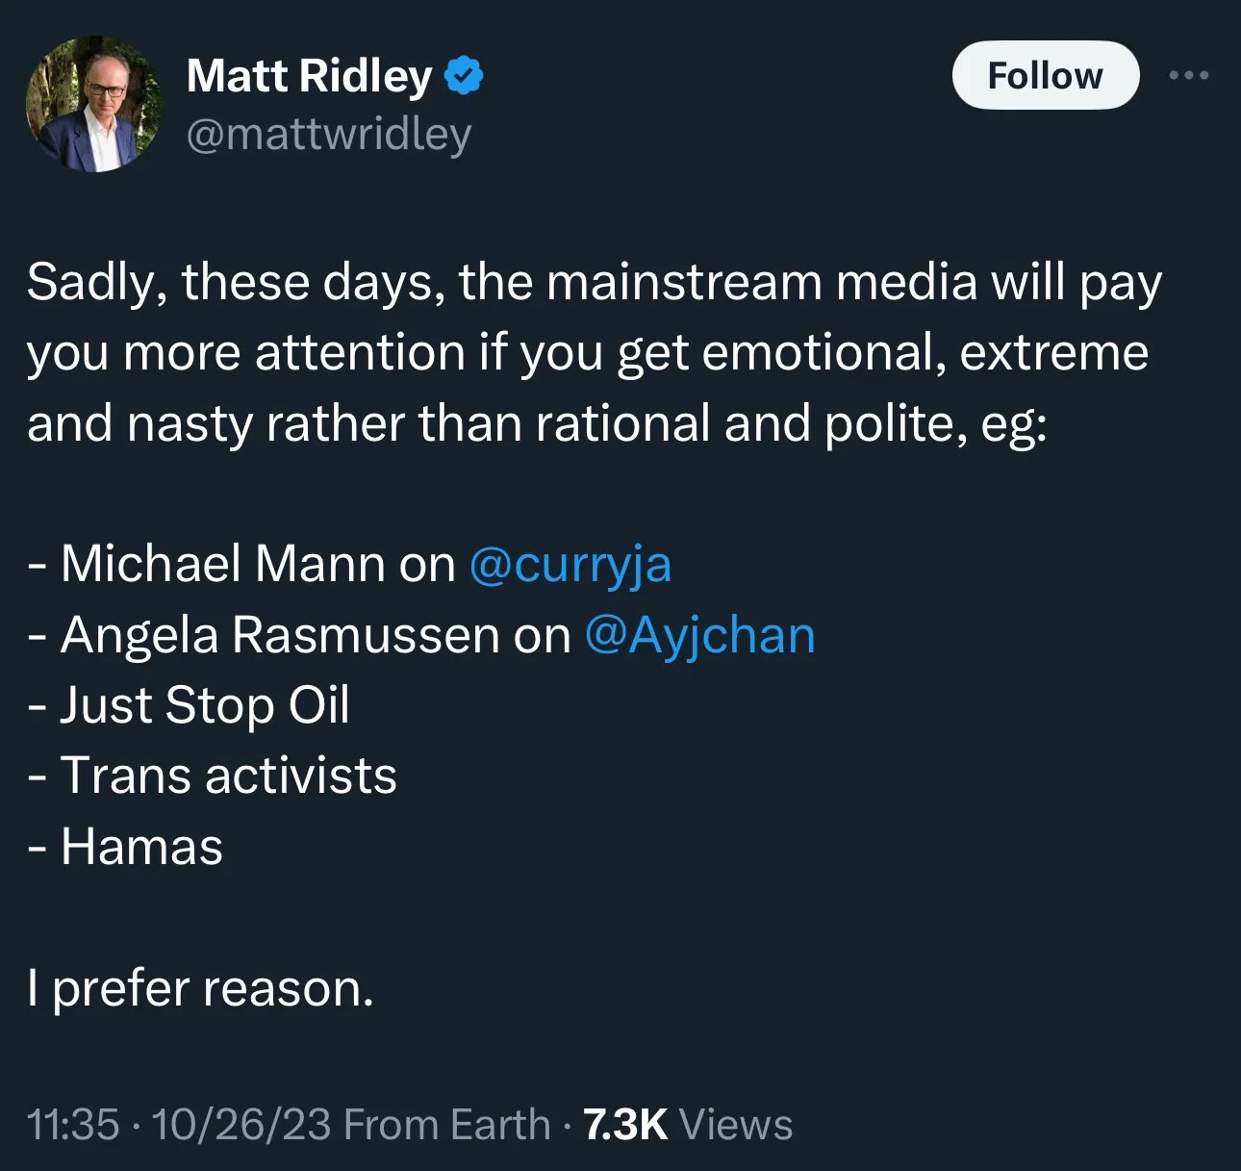Viewport: 1241px width, 1171px height.
Task: Click the display name Matt Ridley
Action: pyautogui.click(x=309, y=76)
